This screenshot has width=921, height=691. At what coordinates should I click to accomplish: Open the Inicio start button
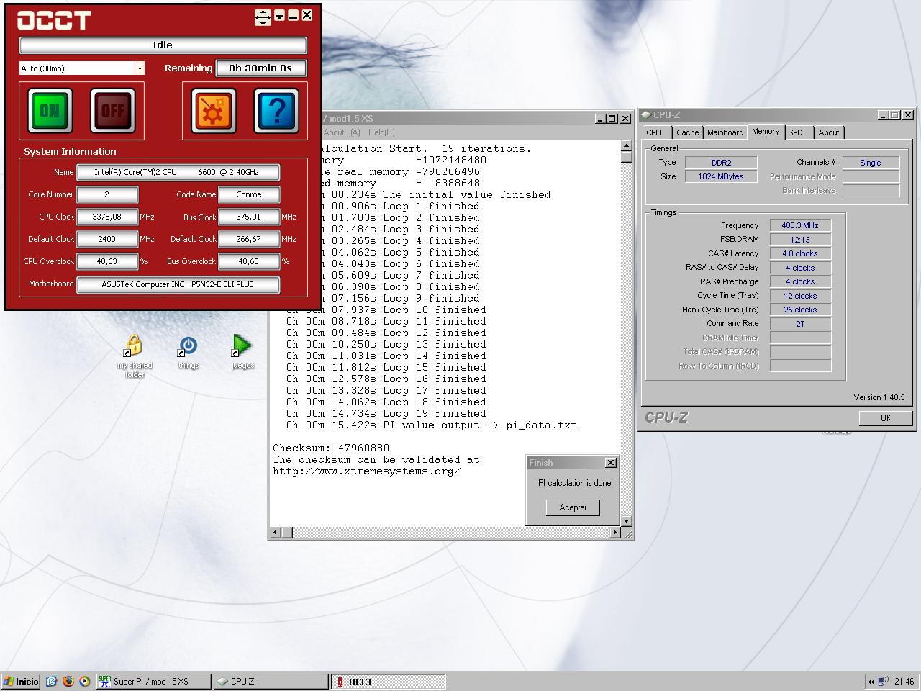pos(21,682)
